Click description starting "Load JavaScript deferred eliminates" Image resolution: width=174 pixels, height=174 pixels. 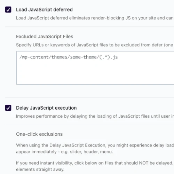click(95, 18)
